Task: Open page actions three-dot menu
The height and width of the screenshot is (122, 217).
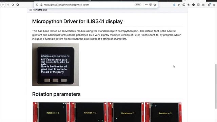Action: tap(146, 5)
